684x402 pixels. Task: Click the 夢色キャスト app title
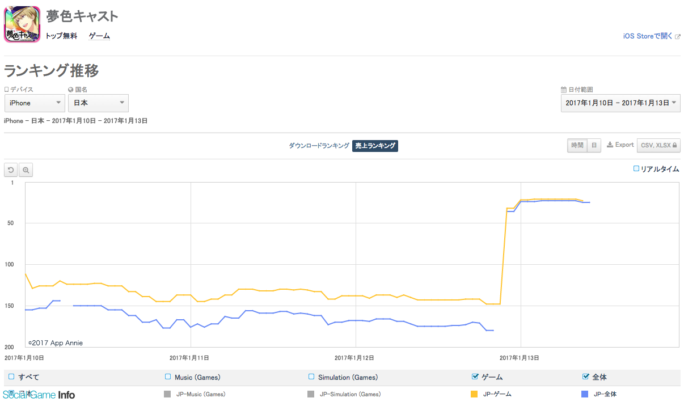click(82, 16)
